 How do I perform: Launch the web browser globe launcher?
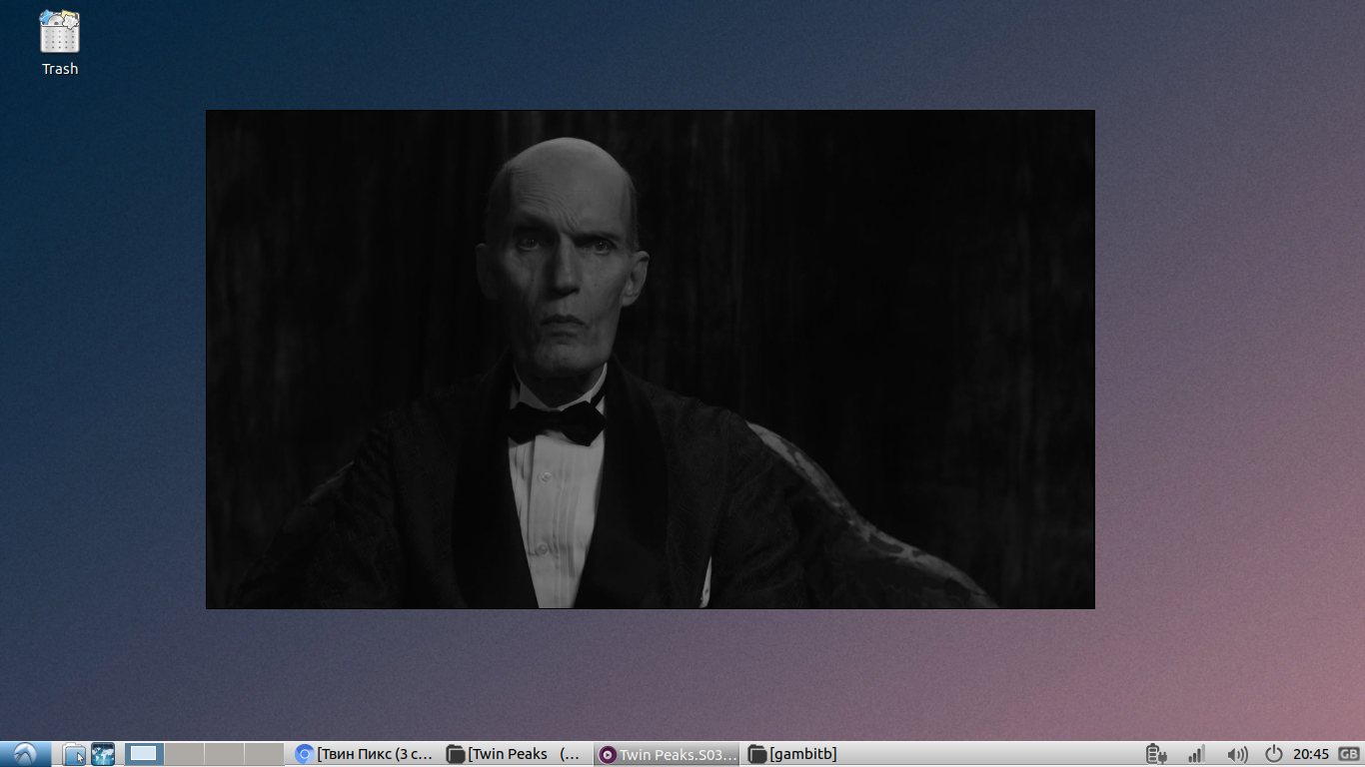(103, 754)
